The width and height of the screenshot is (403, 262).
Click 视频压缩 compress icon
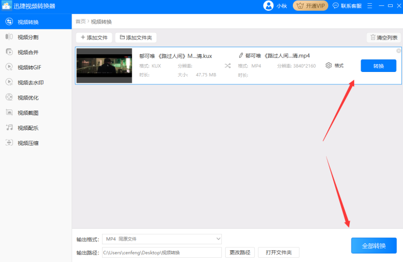[9, 143]
